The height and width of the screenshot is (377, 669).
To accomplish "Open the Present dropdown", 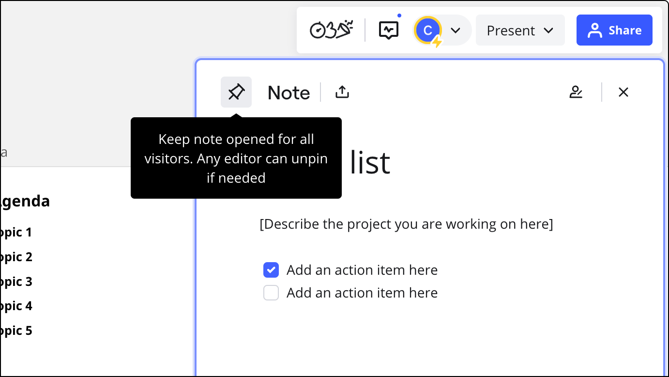I will pyautogui.click(x=520, y=31).
